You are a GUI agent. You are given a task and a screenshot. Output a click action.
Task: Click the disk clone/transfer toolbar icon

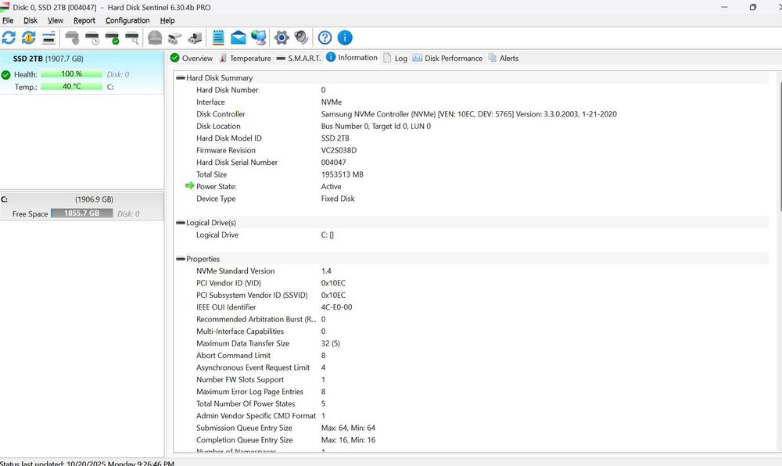click(175, 38)
